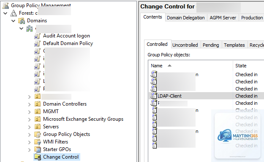Expand Microsoft Exchange Security Groups node
This screenshot has height=162, width=264.
pyautogui.click(x=29, y=119)
